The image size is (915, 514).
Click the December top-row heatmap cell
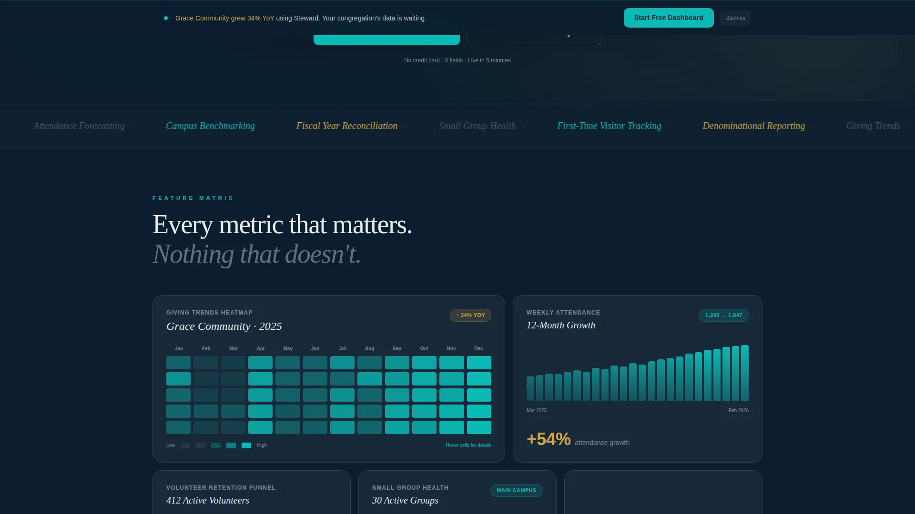click(x=479, y=363)
